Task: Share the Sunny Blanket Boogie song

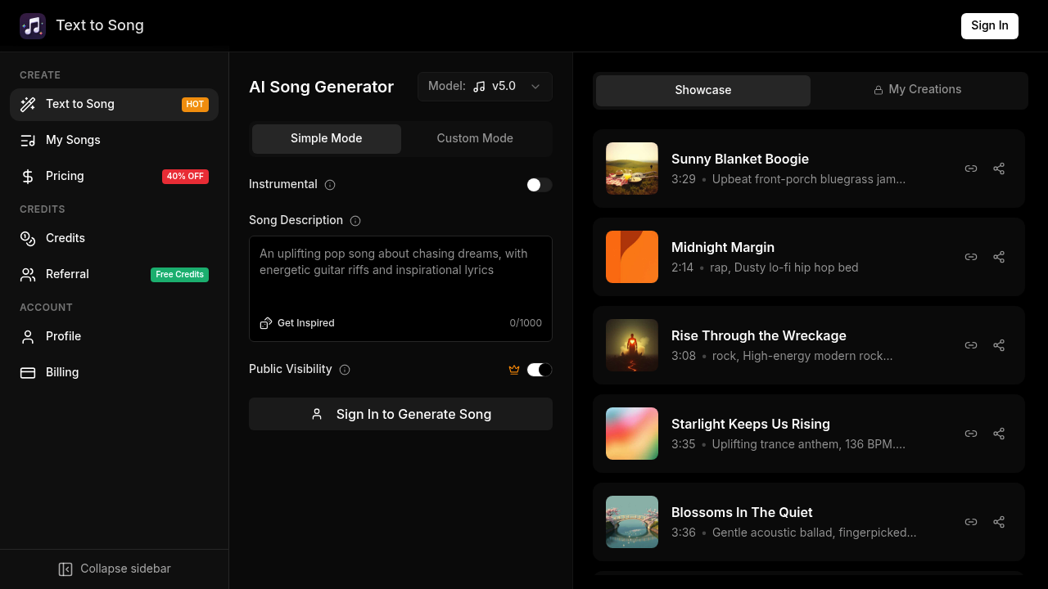Action: tap(999, 169)
